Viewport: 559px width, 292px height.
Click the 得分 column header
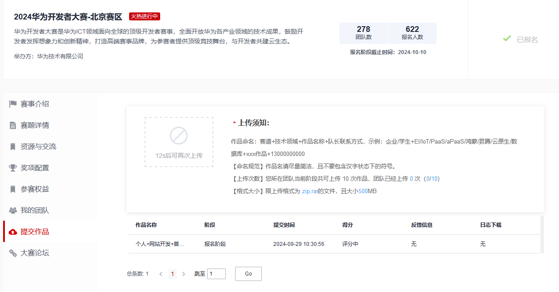point(348,225)
